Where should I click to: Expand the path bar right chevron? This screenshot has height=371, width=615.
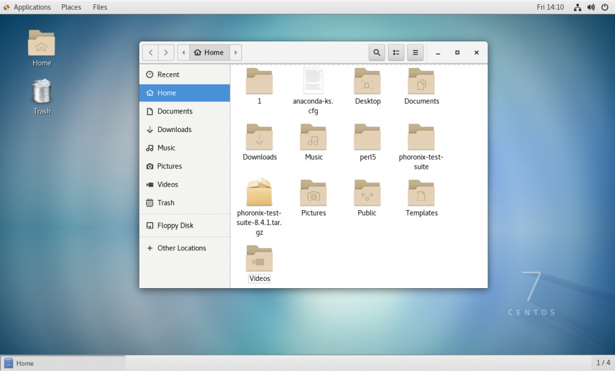pos(235,52)
